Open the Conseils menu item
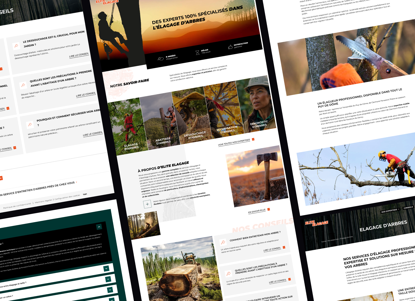This screenshot has height=301, width=415. coord(408,207)
